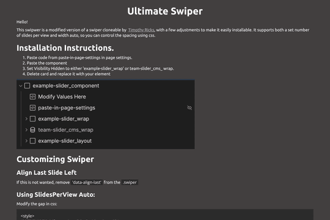Viewport: 330px width, 220px height.
Task: Select the Modify Values Here label
Action: click(x=62, y=97)
